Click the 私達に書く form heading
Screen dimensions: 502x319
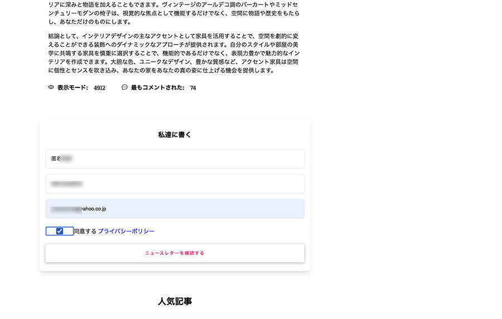[175, 135]
